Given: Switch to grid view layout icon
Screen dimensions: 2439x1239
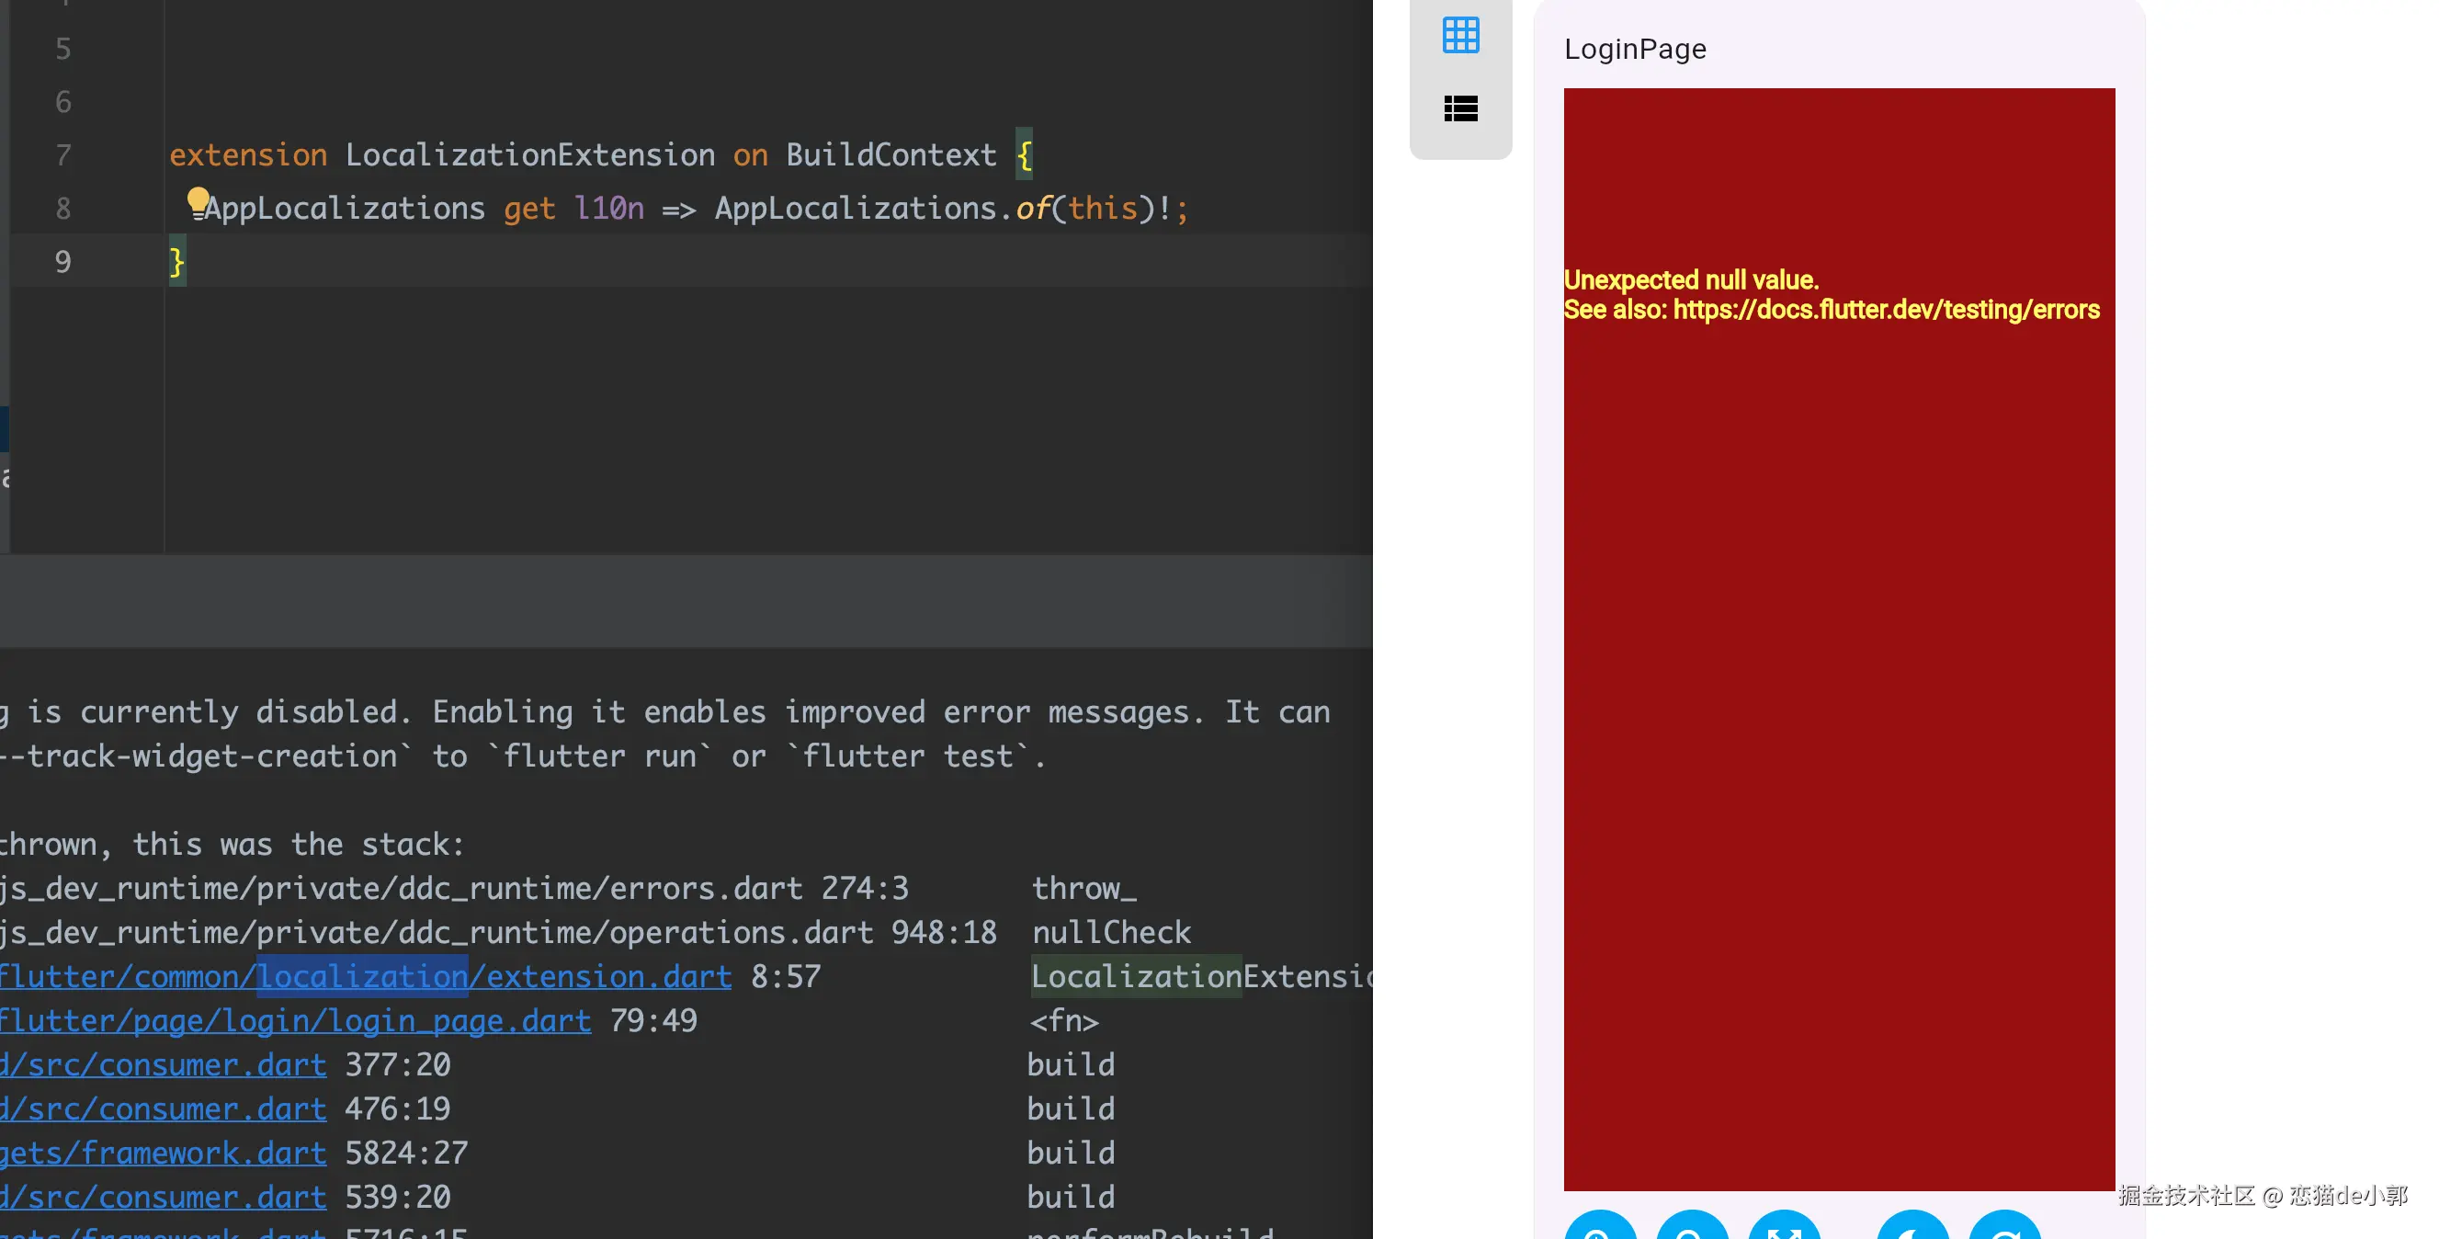Looking at the screenshot, I should (1460, 35).
